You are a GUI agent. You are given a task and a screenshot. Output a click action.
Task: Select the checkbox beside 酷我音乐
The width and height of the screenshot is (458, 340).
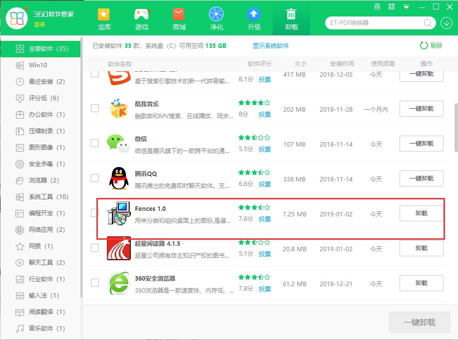point(95,109)
